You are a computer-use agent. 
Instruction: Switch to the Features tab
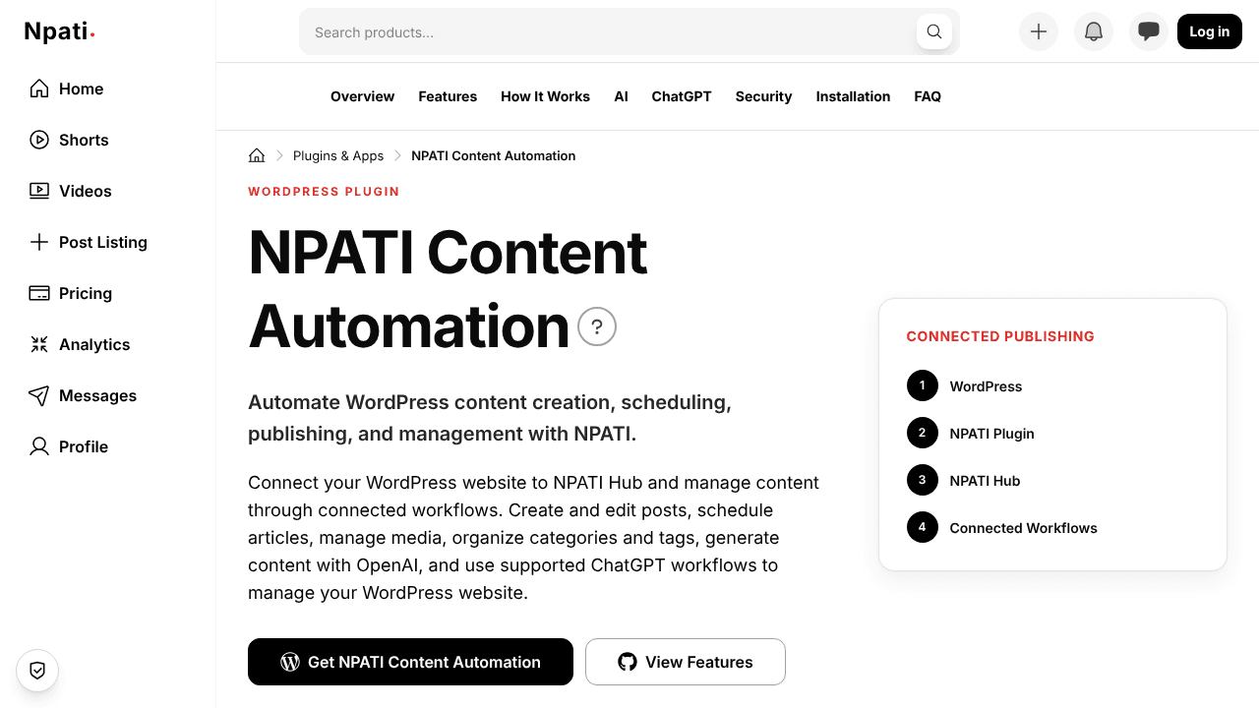(448, 96)
